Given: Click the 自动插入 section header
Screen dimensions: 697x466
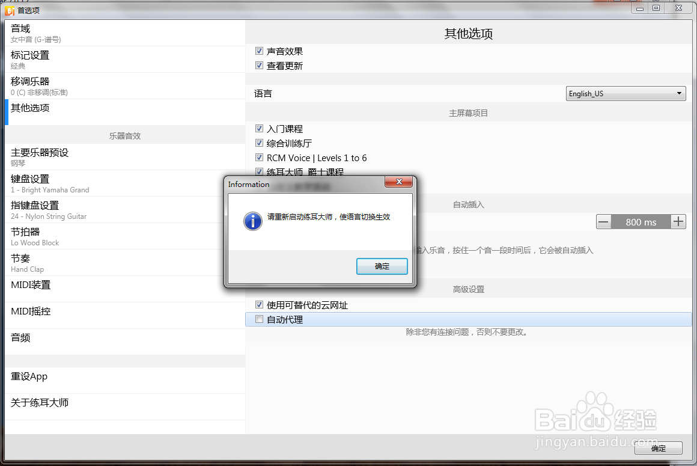Looking at the screenshot, I should [469, 204].
